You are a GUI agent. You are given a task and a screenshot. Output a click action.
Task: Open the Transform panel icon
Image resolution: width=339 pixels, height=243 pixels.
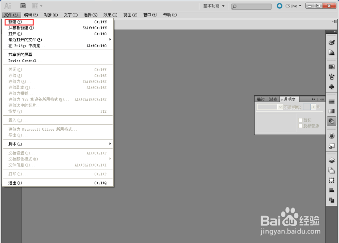(332, 180)
